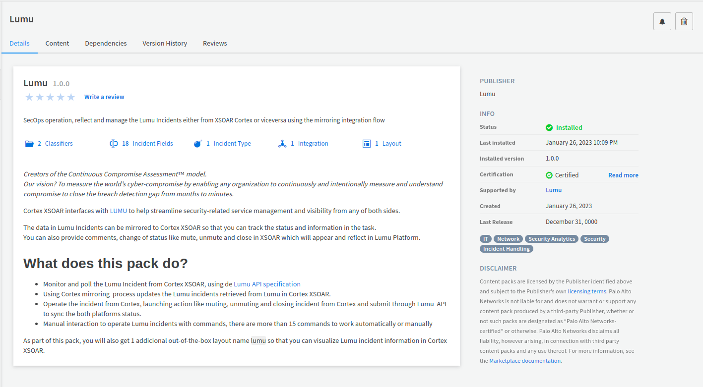Click the Layout icon

(367, 144)
